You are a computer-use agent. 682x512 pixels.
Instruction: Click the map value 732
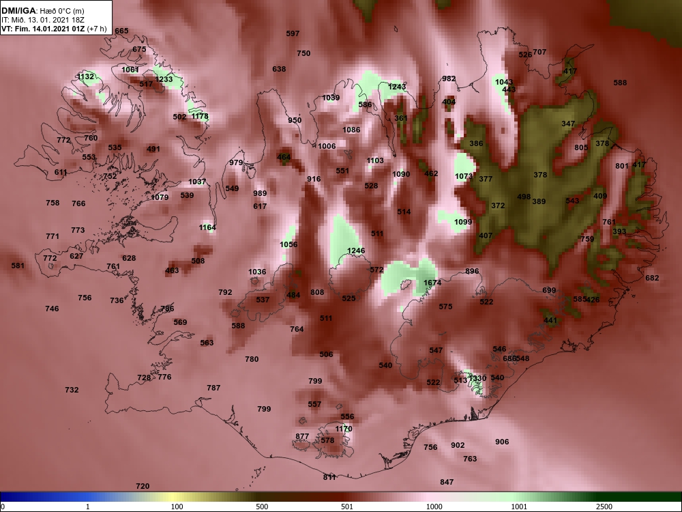tap(72, 390)
